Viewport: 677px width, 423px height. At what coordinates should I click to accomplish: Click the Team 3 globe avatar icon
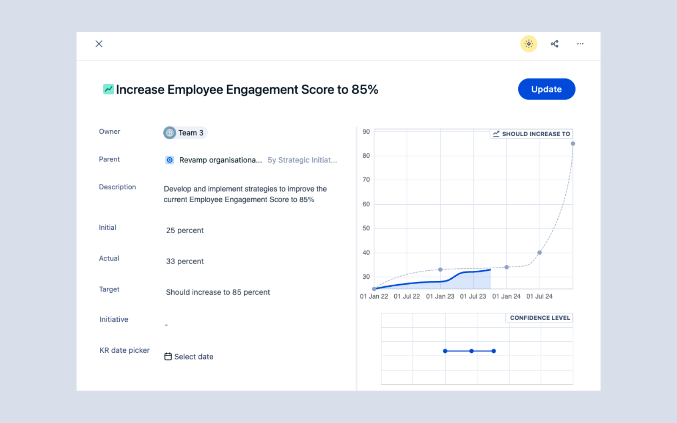pos(170,133)
